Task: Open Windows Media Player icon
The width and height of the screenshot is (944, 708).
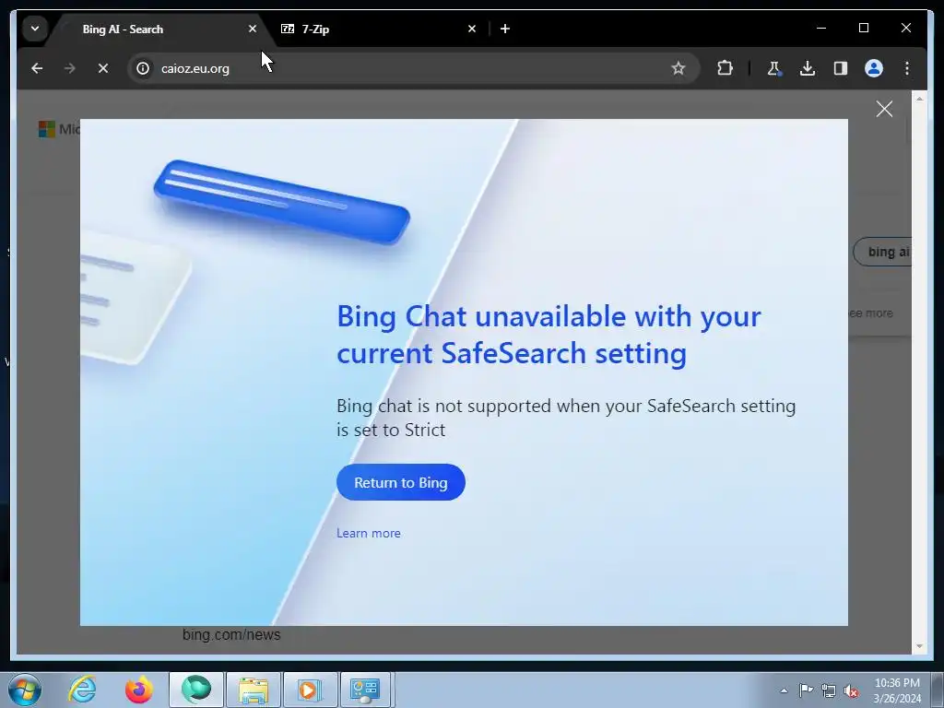Action: (310, 690)
